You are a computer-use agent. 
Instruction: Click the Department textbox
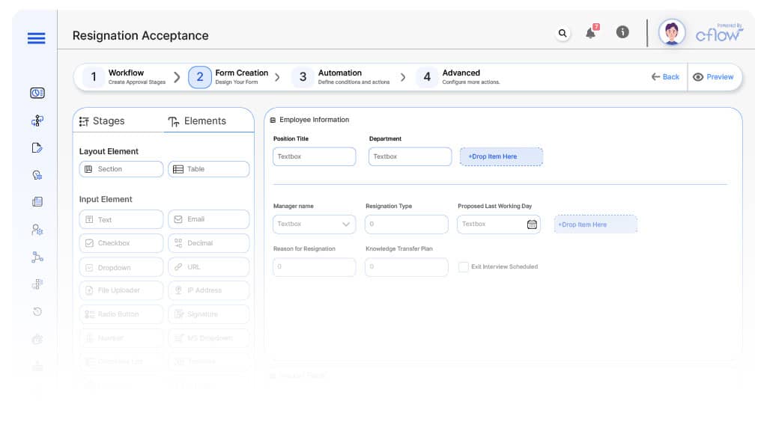(410, 156)
